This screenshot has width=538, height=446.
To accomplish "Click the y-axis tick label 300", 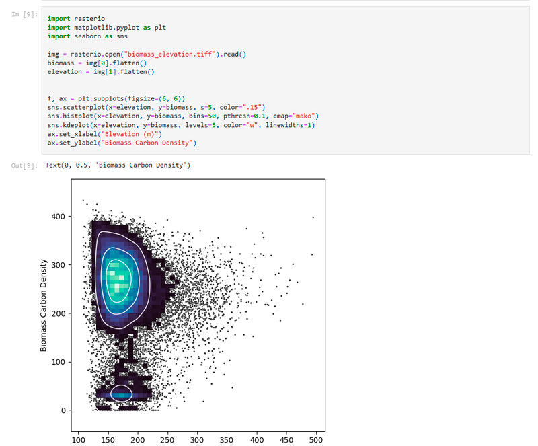I will pos(58,265).
